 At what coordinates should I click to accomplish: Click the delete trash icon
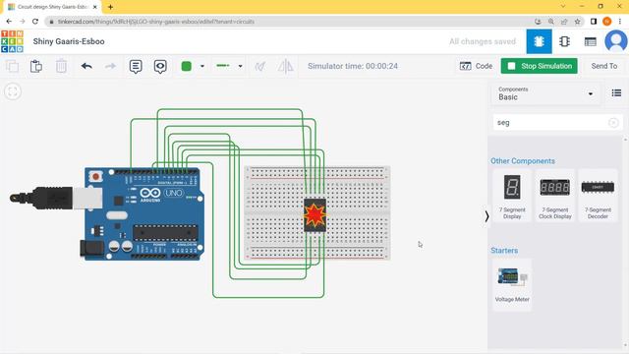(61, 66)
